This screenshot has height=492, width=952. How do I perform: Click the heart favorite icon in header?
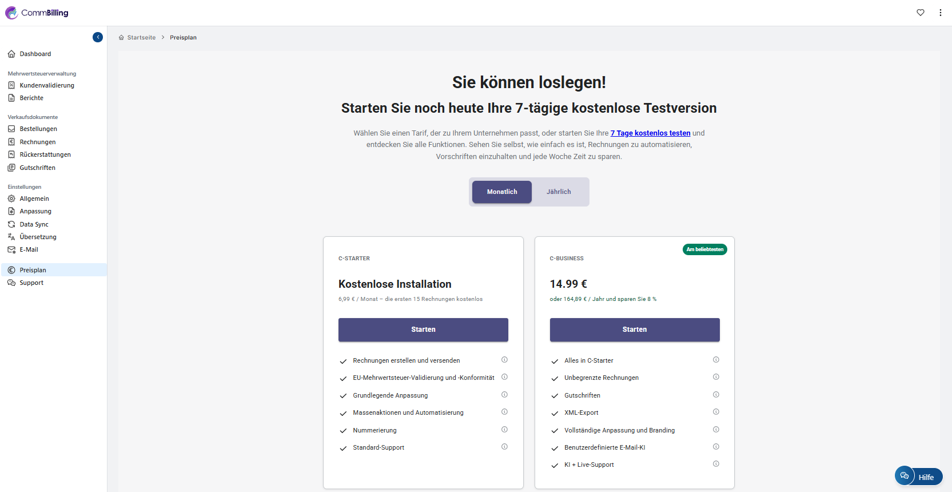point(921,13)
